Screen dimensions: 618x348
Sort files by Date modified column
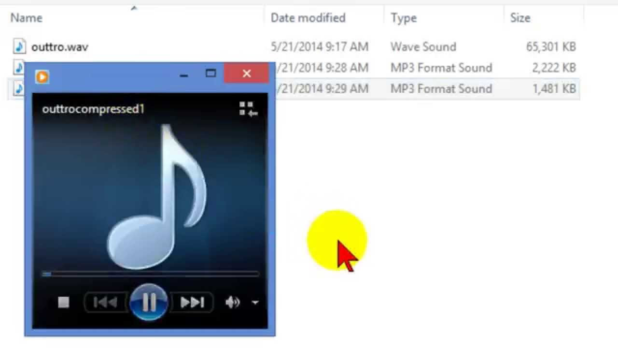tap(308, 18)
